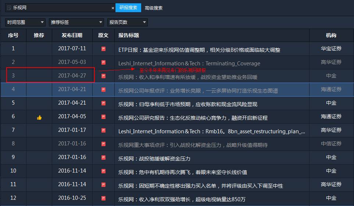
Task: Select the date 2016-10-25
Action: coord(72,198)
